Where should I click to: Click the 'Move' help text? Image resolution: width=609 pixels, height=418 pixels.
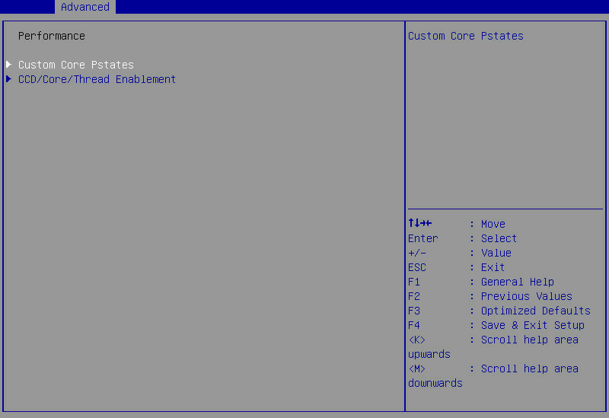pyautogui.click(x=493, y=224)
